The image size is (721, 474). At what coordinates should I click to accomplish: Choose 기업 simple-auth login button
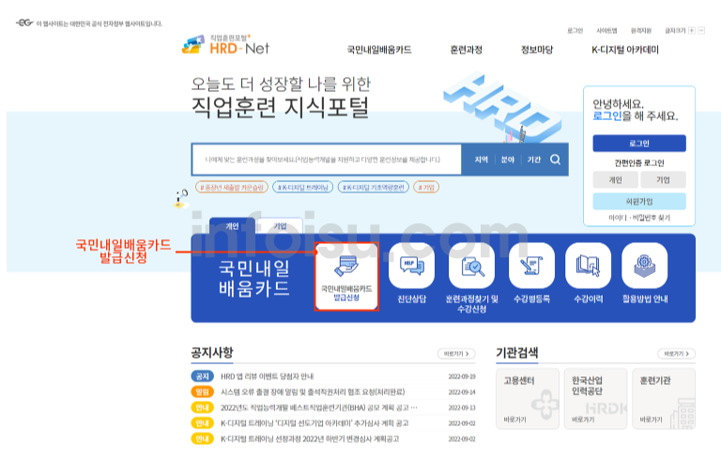point(663,180)
